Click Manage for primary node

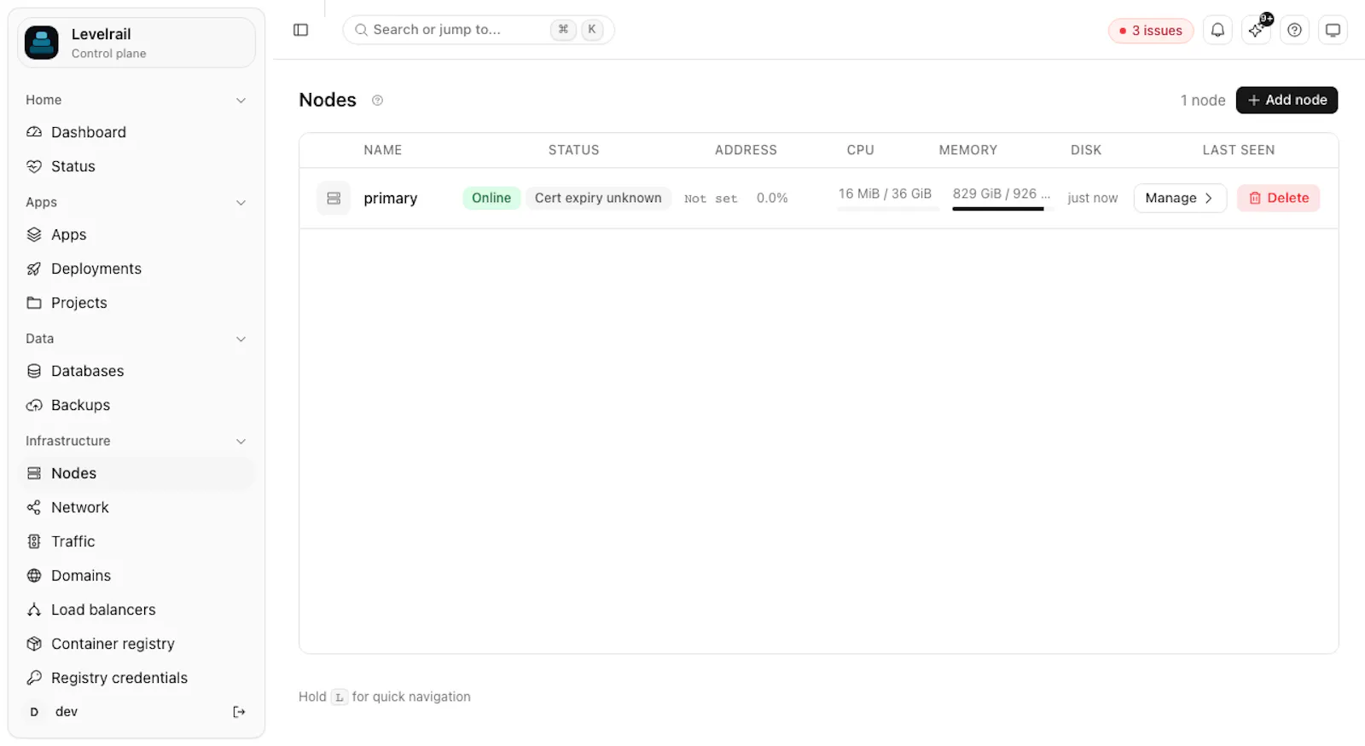1180,198
